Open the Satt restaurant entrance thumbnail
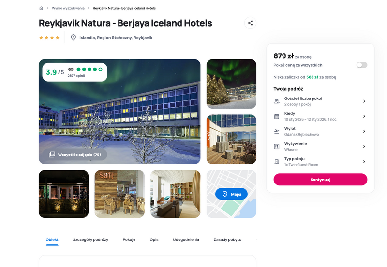The height and width of the screenshot is (267, 387). click(x=119, y=194)
